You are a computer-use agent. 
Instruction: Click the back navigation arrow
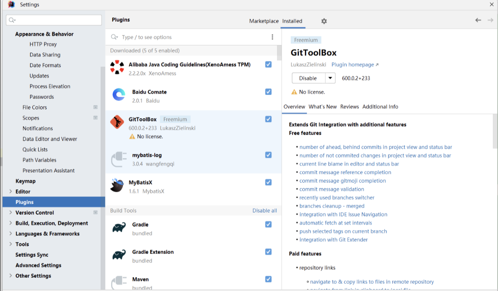coord(478,20)
